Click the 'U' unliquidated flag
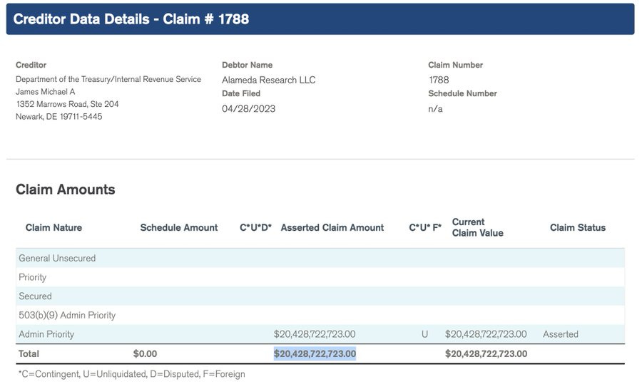 coord(424,334)
